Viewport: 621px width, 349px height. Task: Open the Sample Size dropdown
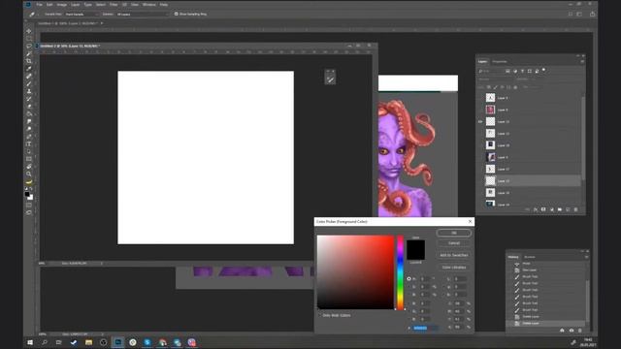point(82,15)
